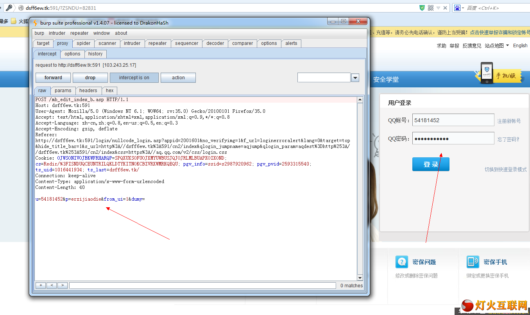530x315 pixels.
Task: Click the 点击快速举报诈骗和锁定帐号 warning link
Action: (500, 32)
